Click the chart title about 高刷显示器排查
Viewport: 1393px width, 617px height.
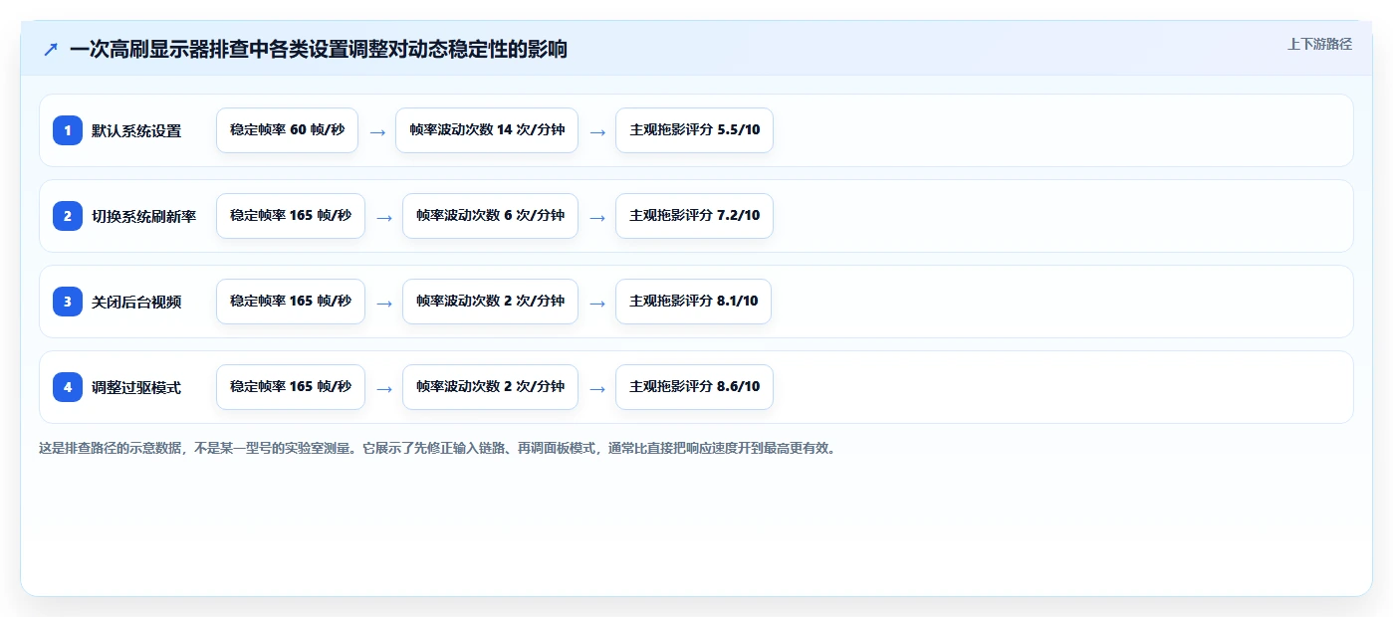pyautogui.click(x=319, y=49)
